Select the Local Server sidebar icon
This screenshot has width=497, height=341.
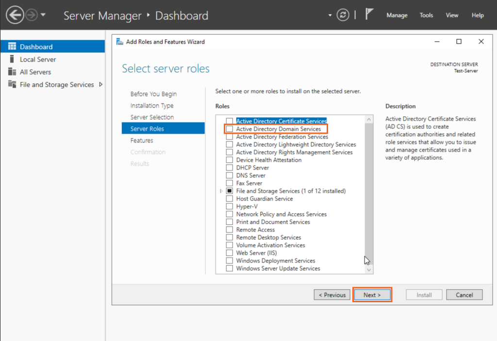pyautogui.click(x=11, y=59)
